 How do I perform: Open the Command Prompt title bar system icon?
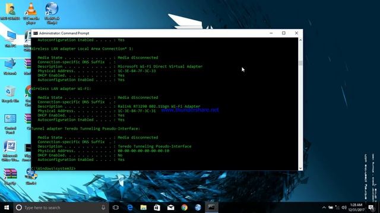[x=36, y=33]
